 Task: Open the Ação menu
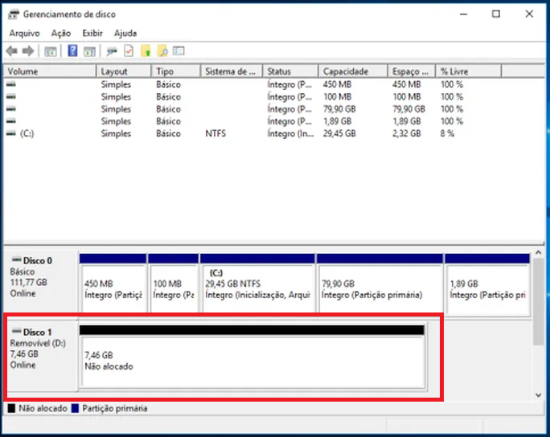point(61,33)
